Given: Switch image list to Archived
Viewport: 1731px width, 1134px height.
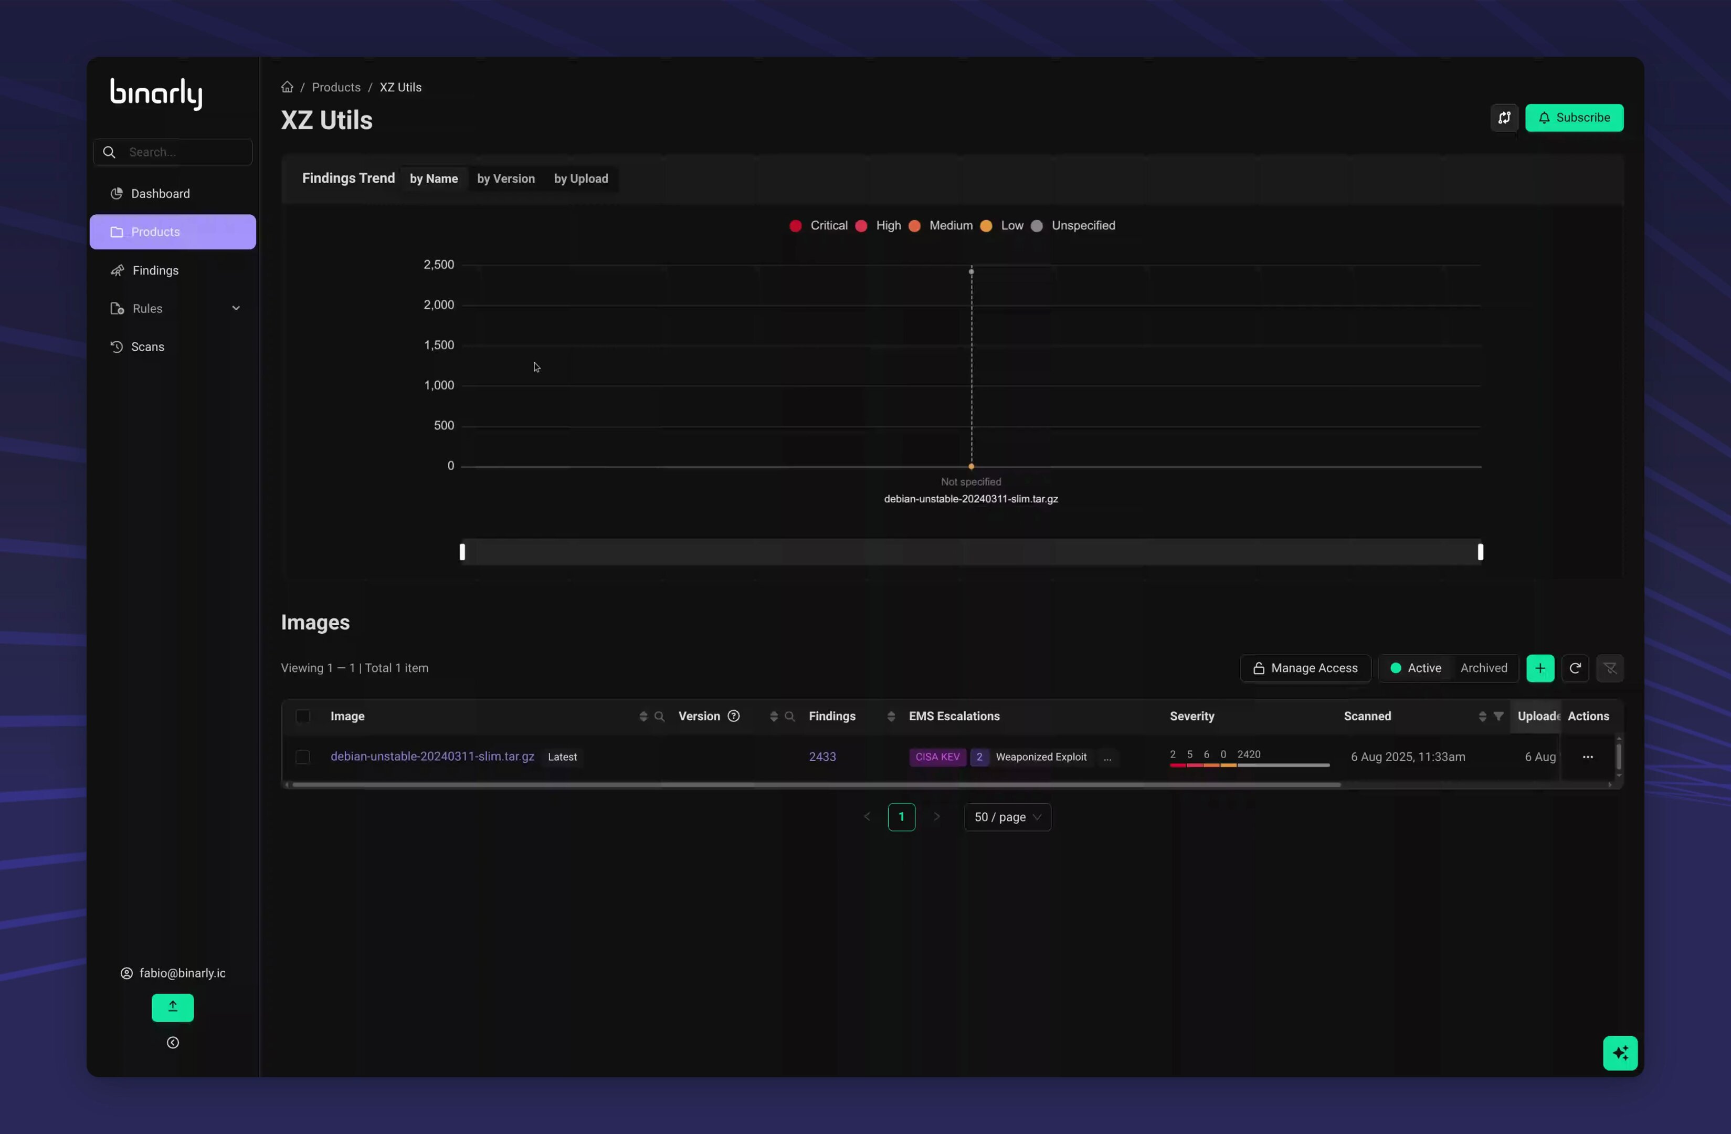Looking at the screenshot, I should 1483,668.
